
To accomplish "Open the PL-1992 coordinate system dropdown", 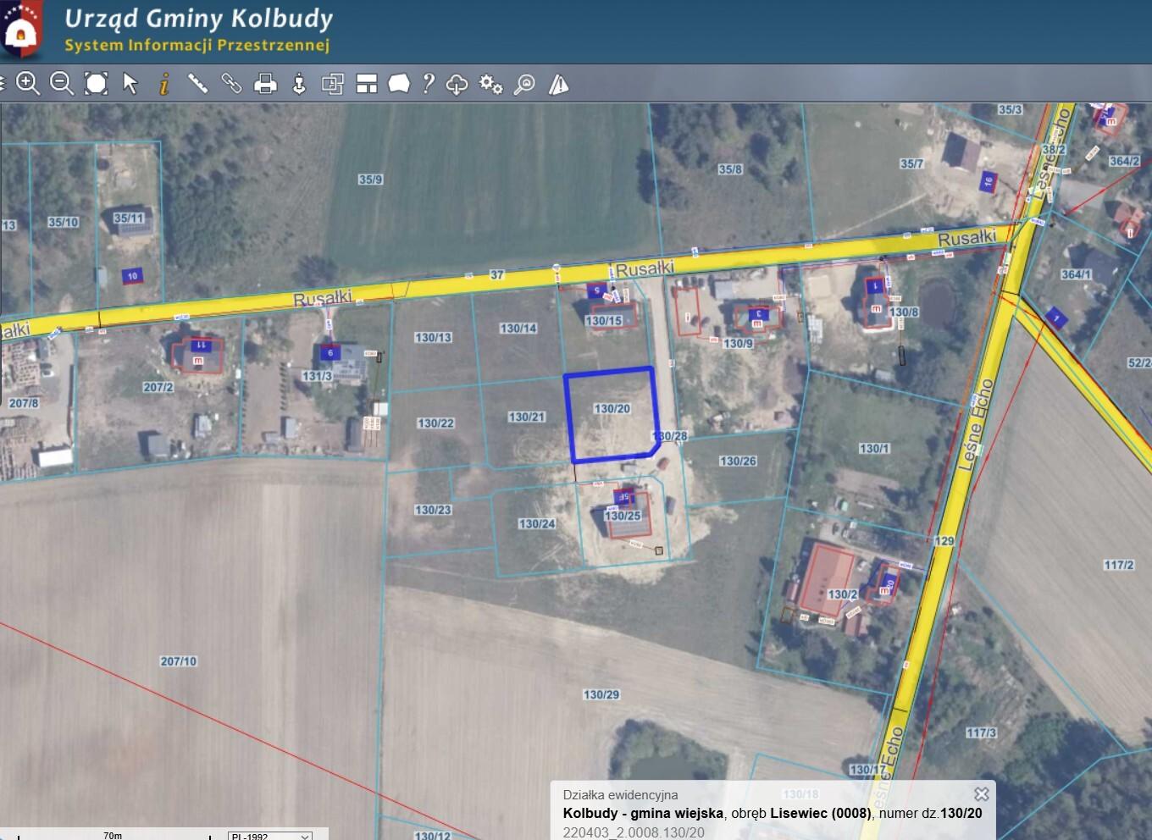I will [x=270, y=836].
